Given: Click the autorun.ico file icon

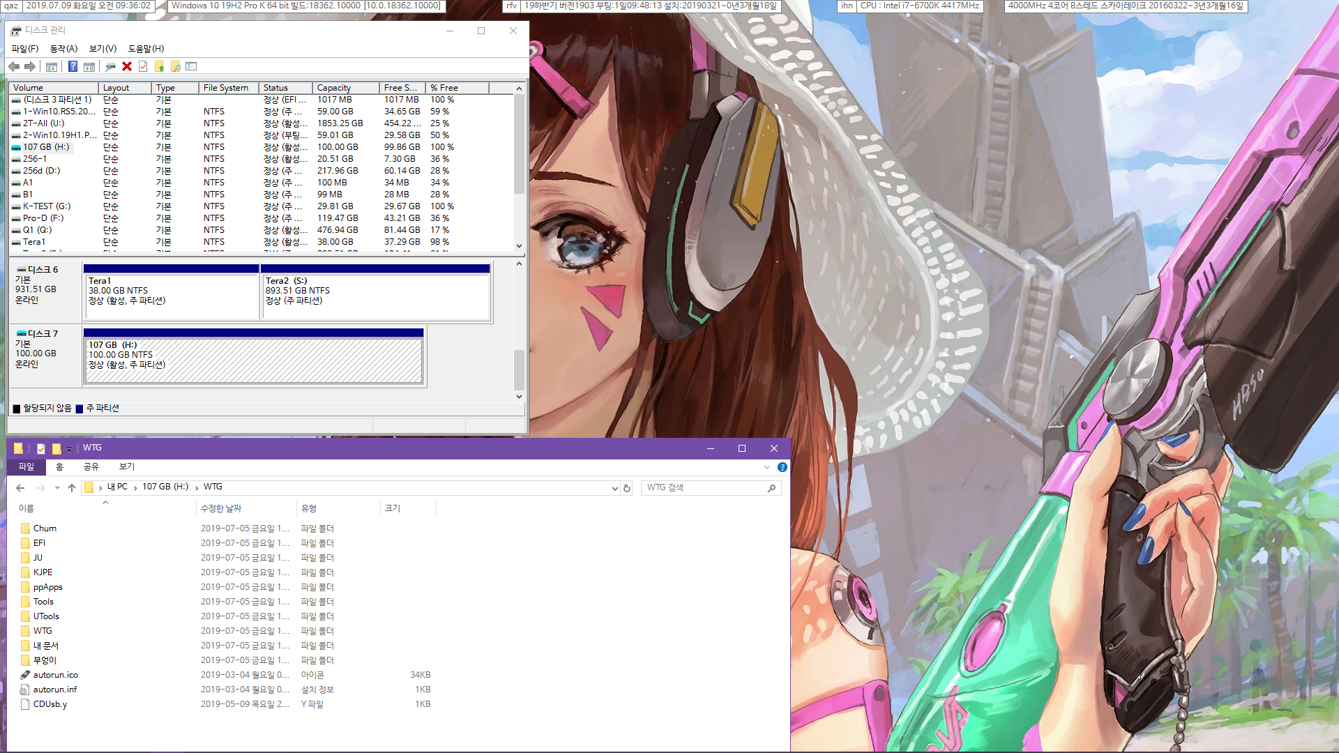Looking at the screenshot, I should 25,675.
